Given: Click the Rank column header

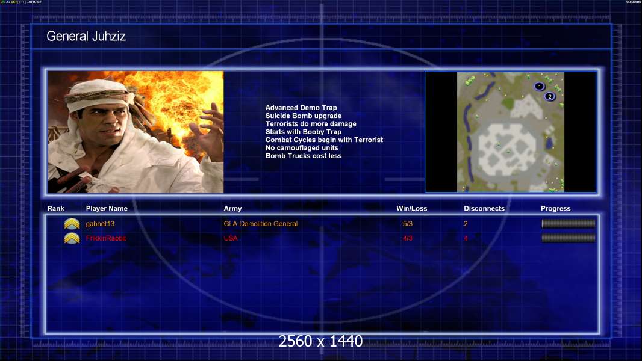Looking at the screenshot, I should coord(55,209).
